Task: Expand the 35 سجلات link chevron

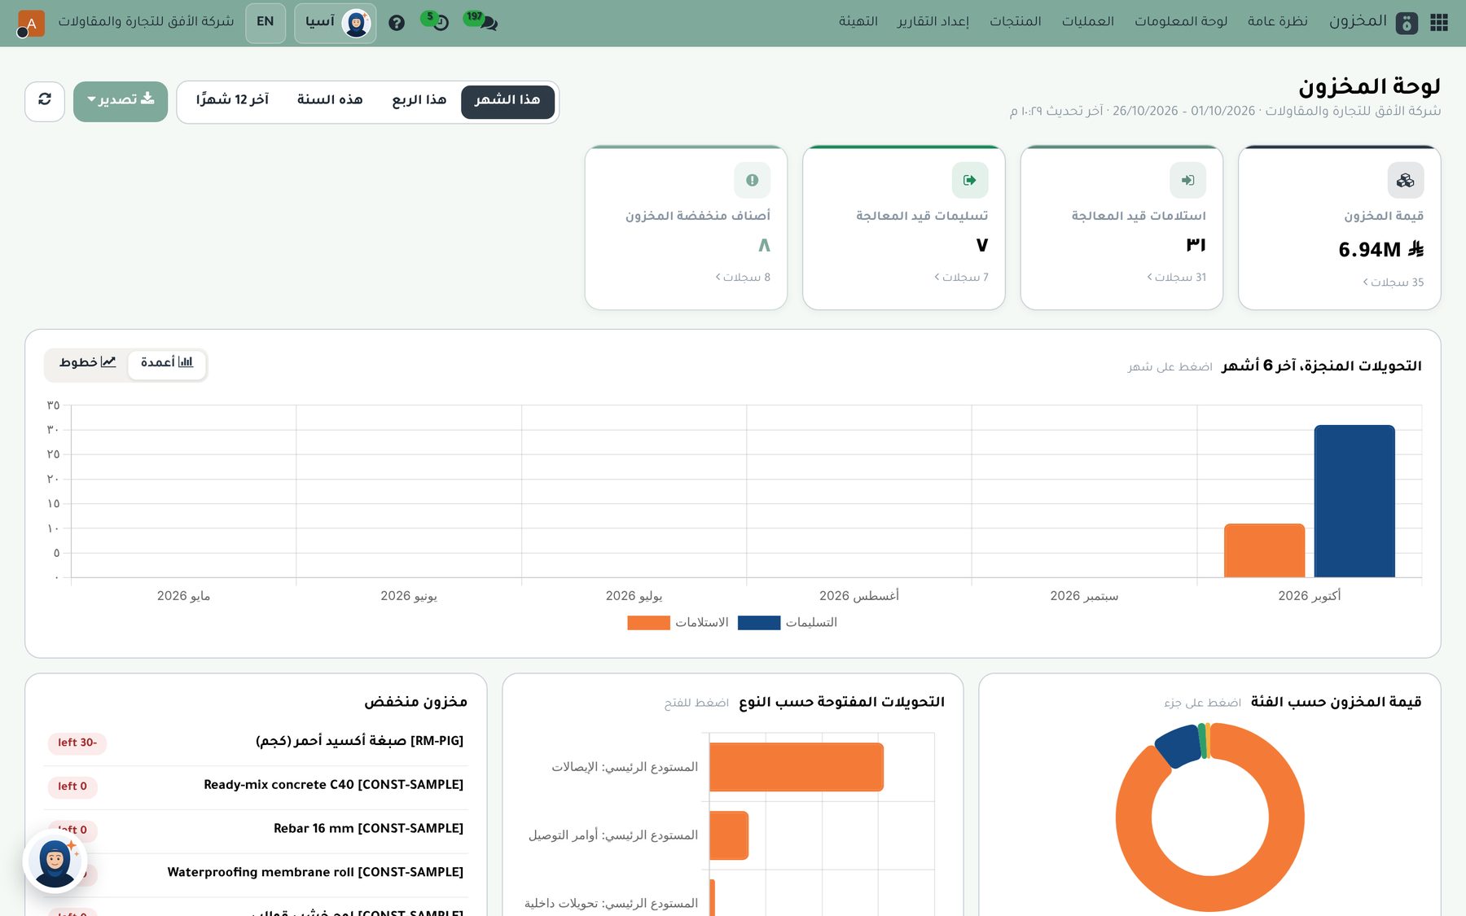Action: (x=1365, y=283)
